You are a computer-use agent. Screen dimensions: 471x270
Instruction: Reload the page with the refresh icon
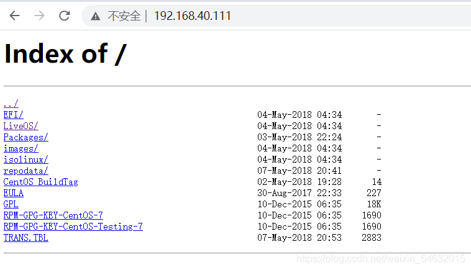click(x=64, y=16)
